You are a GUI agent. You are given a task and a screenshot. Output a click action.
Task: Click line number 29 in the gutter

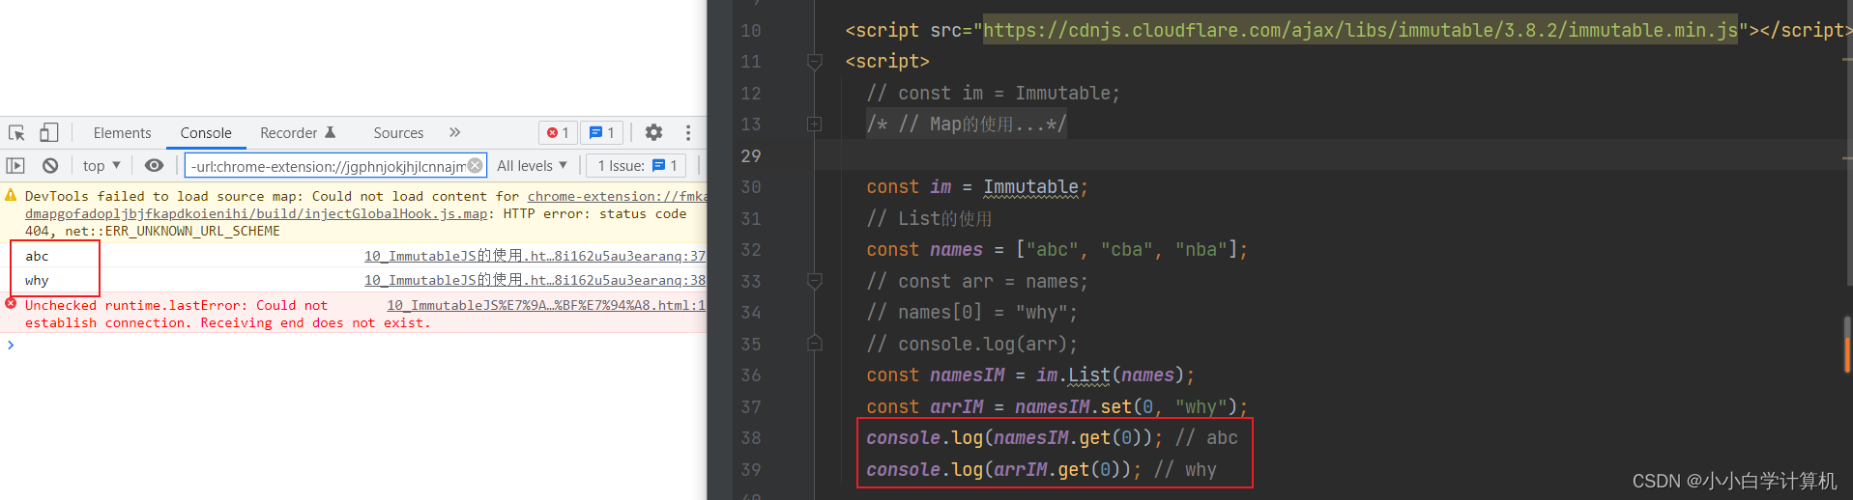pyautogui.click(x=751, y=156)
